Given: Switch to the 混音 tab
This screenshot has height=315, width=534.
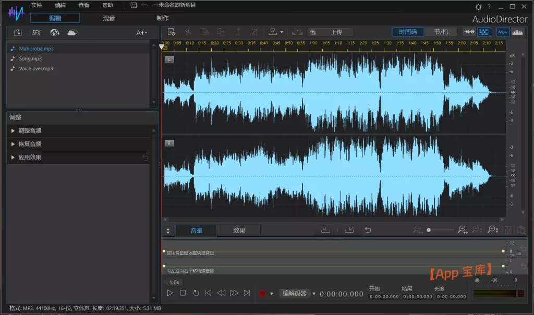Looking at the screenshot, I should 109,18.
